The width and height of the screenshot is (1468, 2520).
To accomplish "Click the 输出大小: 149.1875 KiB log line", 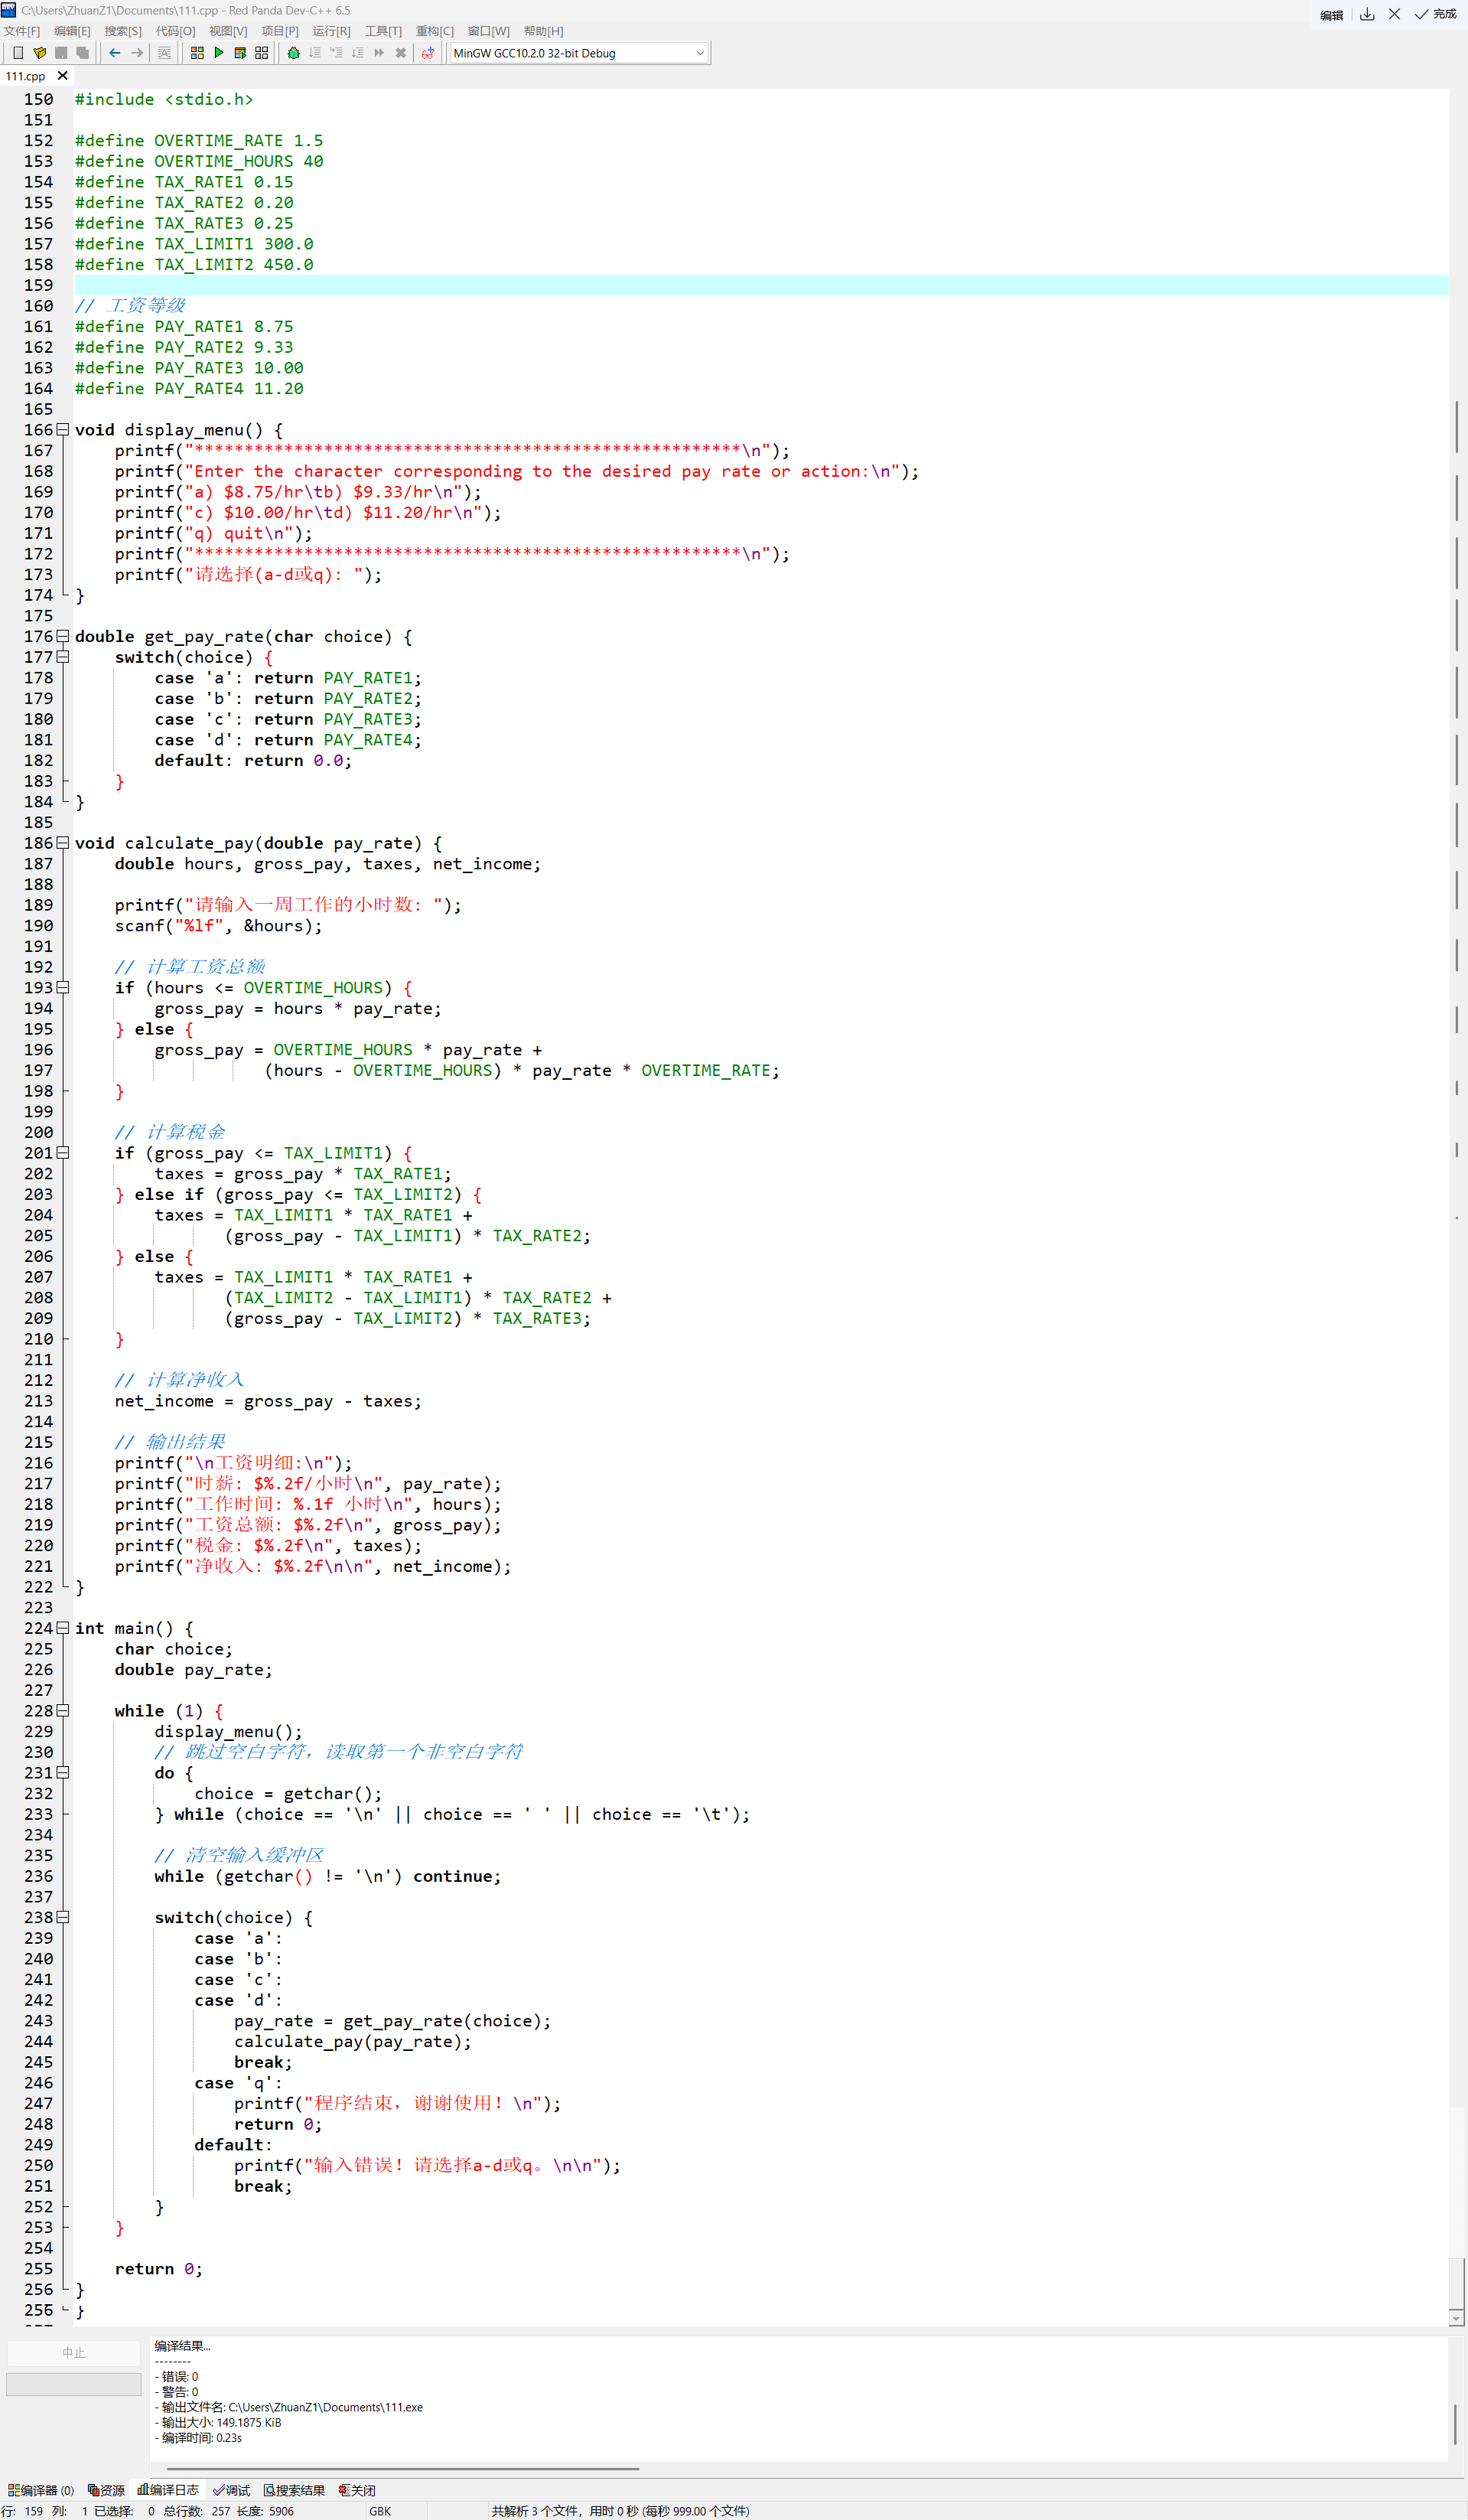I will [218, 2423].
